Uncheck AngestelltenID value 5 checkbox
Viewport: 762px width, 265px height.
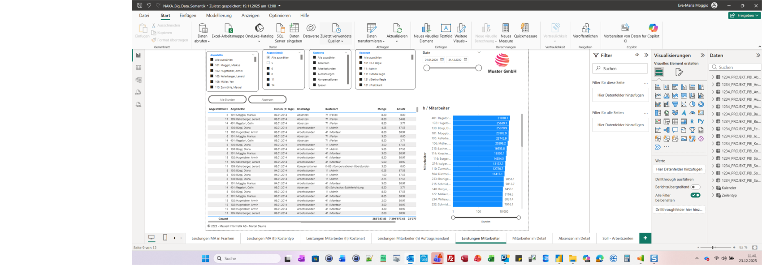click(x=268, y=63)
